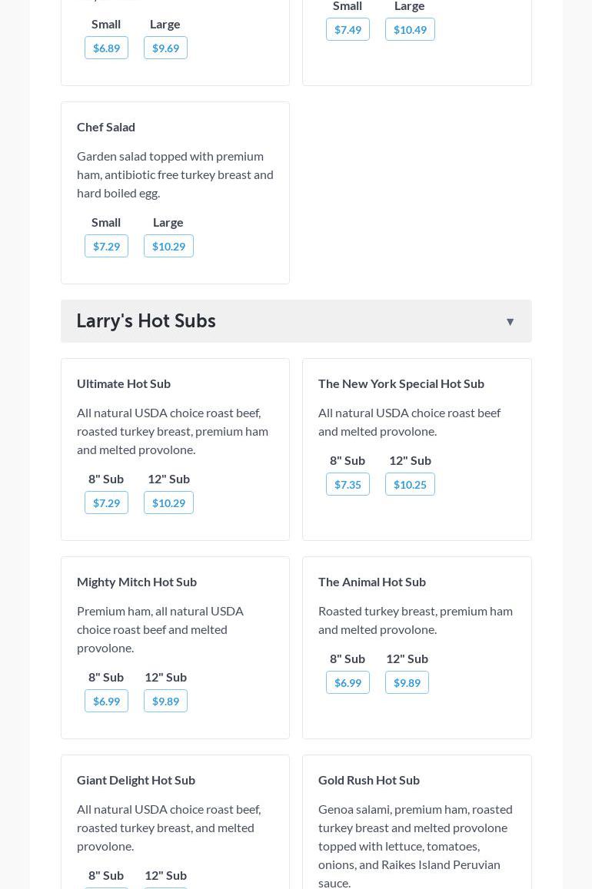Select the $7.49 Small price button
This screenshot has height=889, width=592.
pos(348,30)
